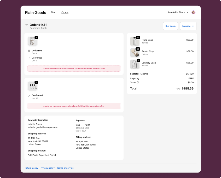Click the Delivered status label
221x178 pixels.
pyautogui.click(x=37, y=50)
